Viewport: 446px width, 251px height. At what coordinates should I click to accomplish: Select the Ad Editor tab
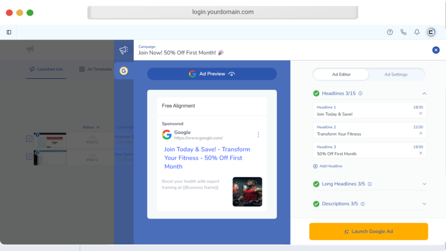pos(341,75)
